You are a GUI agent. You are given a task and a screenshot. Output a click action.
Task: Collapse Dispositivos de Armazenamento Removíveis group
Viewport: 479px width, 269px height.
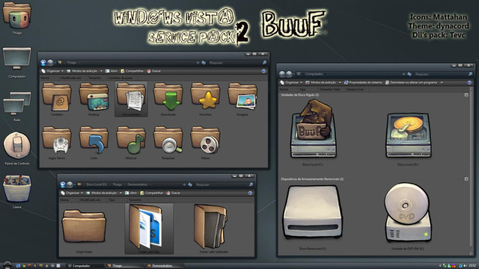click(x=466, y=179)
